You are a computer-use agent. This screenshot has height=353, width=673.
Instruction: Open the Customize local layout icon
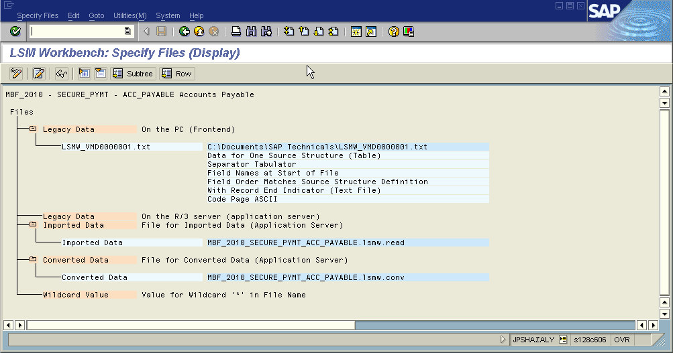pos(409,31)
